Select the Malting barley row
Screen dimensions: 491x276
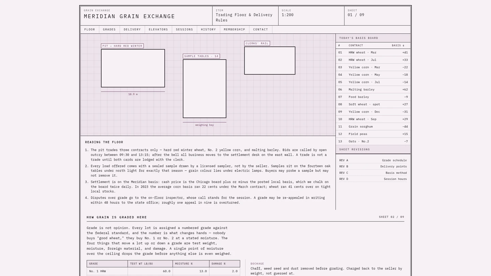coord(373,90)
